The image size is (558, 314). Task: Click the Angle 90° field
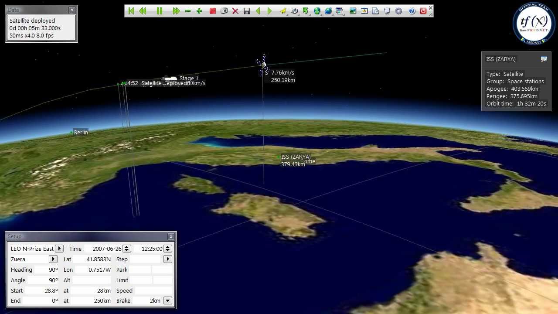[x=42, y=280]
